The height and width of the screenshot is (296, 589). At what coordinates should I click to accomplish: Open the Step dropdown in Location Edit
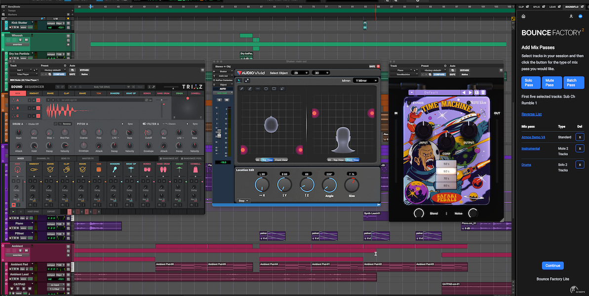pyautogui.click(x=243, y=201)
